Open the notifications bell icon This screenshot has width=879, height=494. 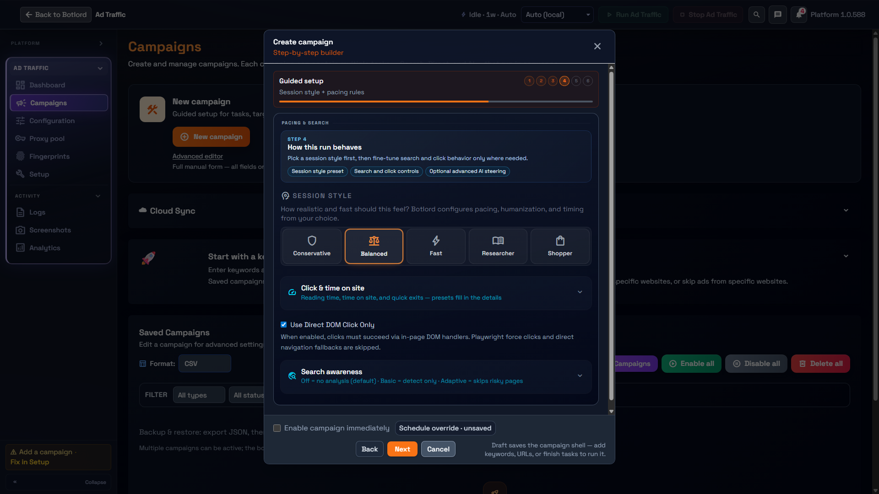click(x=799, y=15)
